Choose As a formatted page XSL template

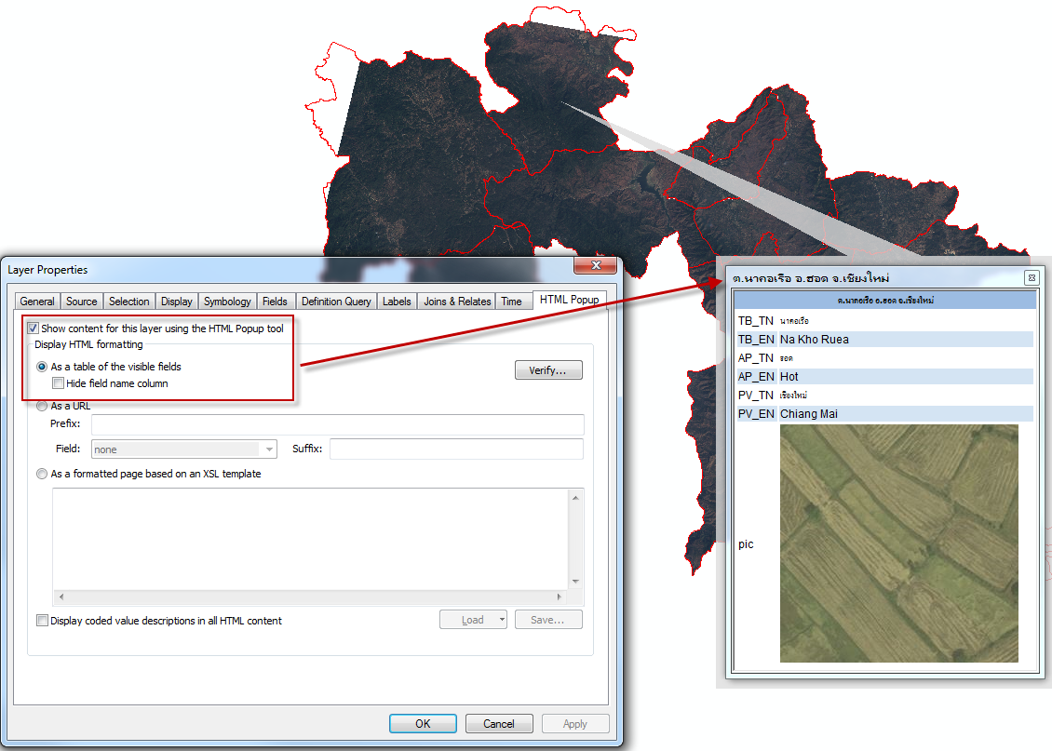coord(42,474)
